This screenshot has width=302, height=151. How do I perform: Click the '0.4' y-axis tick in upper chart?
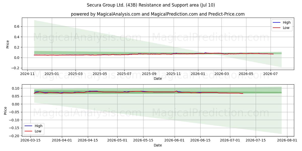pos(17,37)
